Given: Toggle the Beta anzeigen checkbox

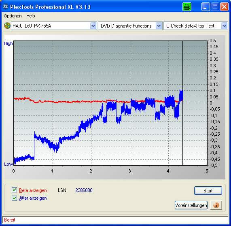Looking at the screenshot, I should (x=14, y=190).
